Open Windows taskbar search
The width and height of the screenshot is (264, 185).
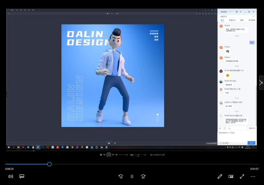point(14,147)
